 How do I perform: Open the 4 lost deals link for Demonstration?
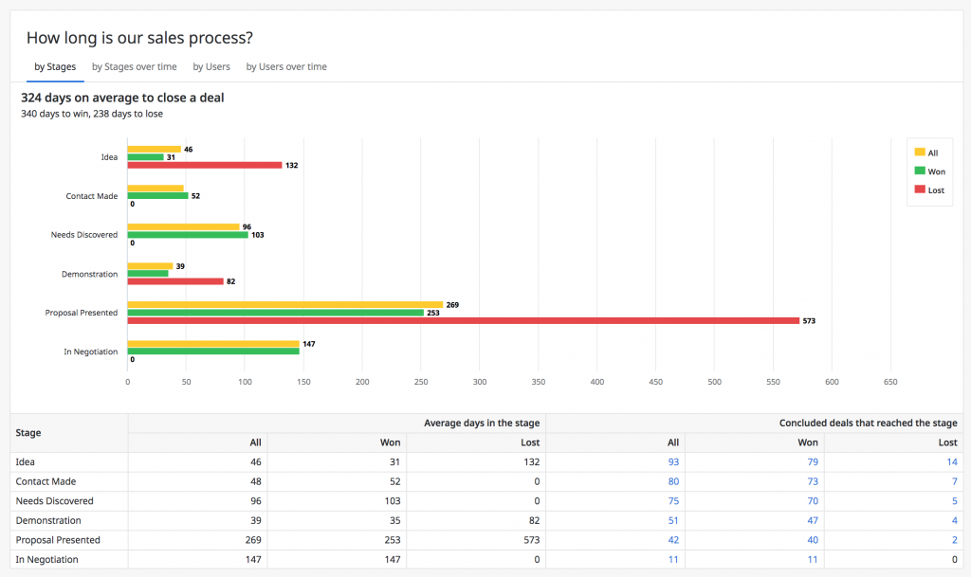pos(954,520)
